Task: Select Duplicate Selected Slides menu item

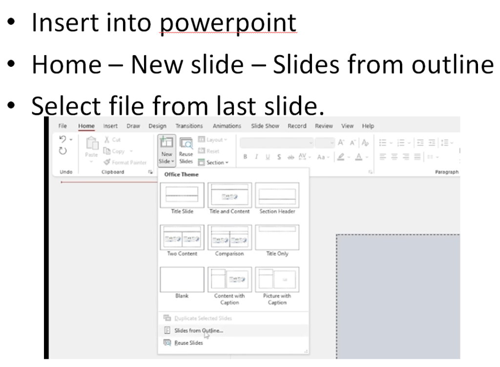Action: 233,318
